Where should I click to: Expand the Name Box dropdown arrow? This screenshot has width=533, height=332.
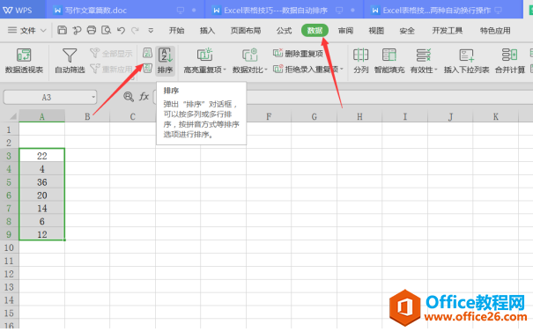(x=93, y=98)
